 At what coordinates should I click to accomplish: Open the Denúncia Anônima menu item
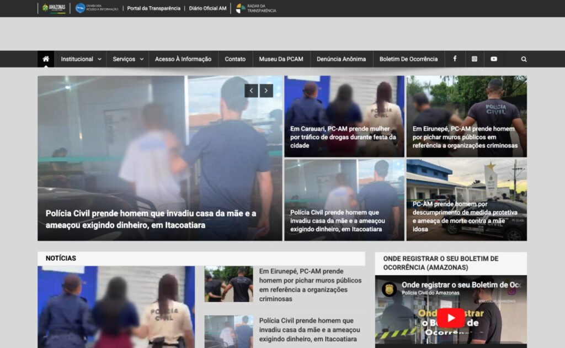[341, 59]
